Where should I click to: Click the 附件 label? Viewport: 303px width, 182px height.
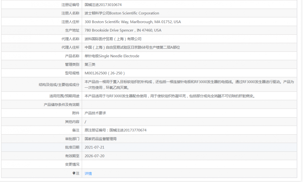pyautogui.click(x=76, y=113)
